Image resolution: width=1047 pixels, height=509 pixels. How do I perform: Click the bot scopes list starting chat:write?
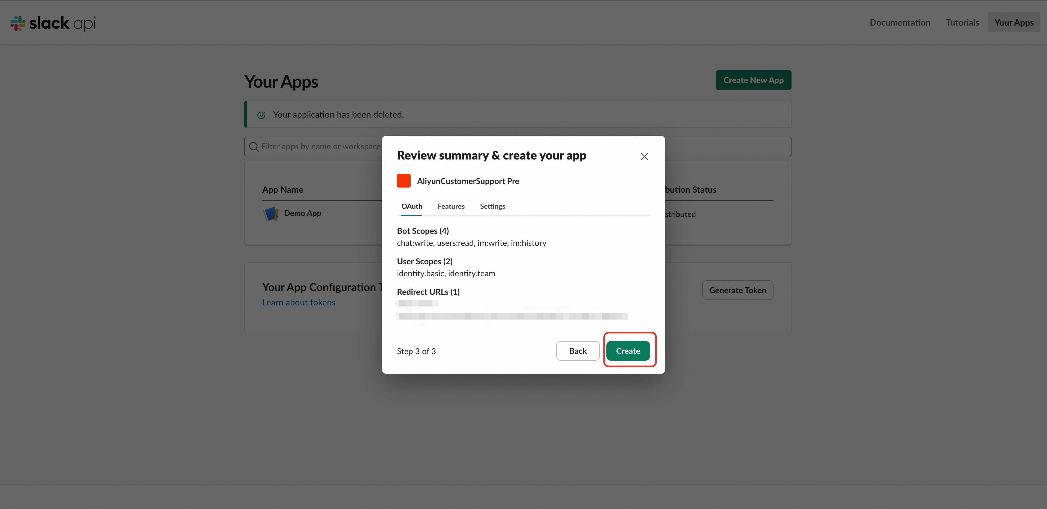click(x=471, y=243)
